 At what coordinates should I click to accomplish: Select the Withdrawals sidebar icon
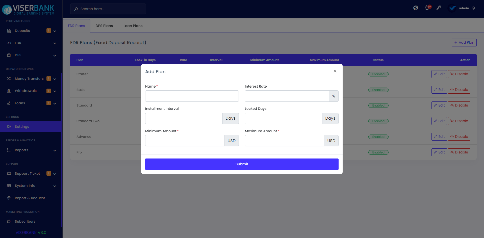tap(9, 91)
